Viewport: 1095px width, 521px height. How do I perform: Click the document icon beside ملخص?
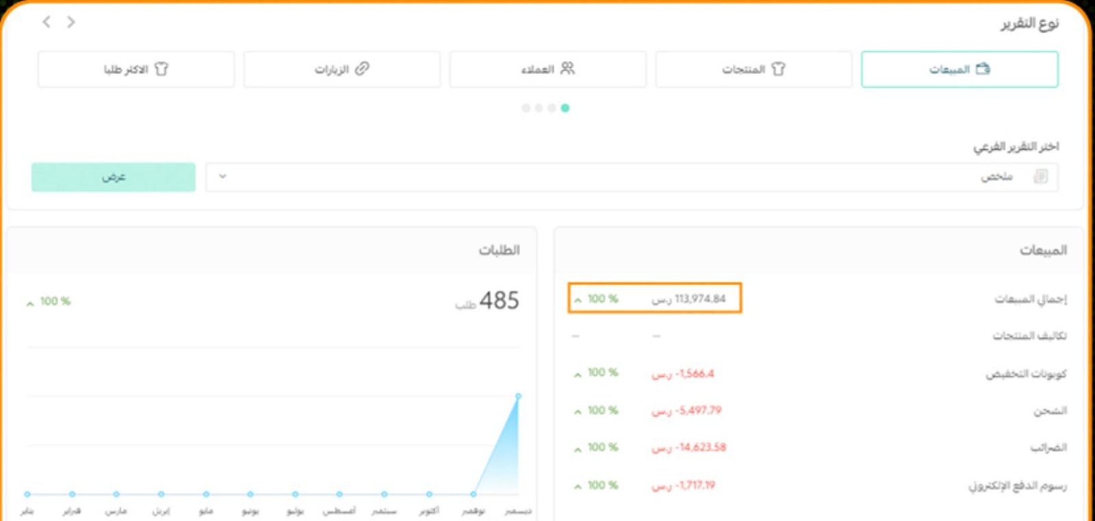click(1040, 177)
